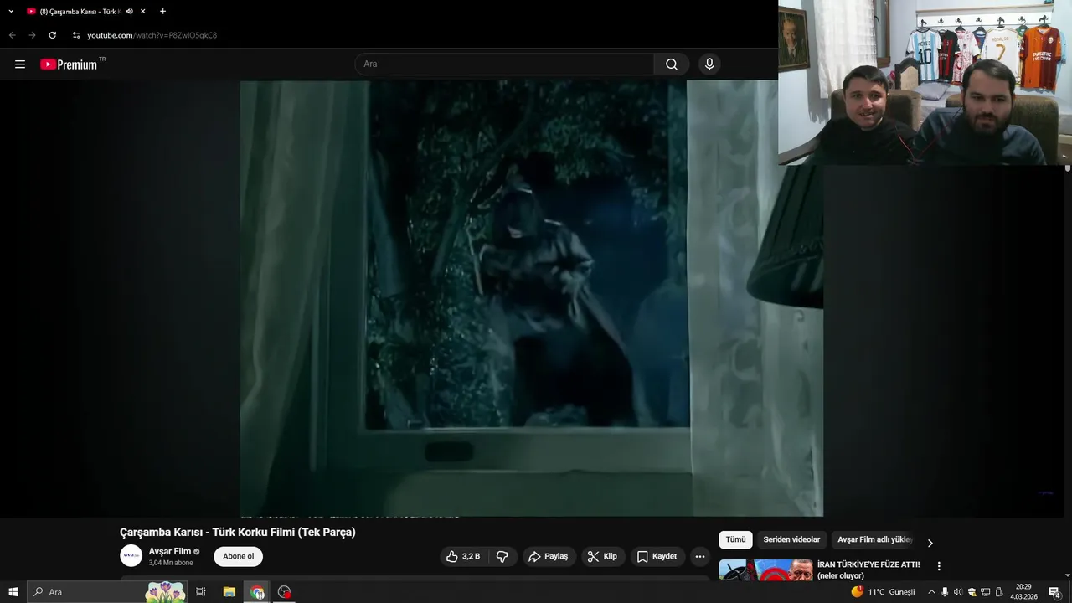Create a clip with Klip button

pos(603,556)
